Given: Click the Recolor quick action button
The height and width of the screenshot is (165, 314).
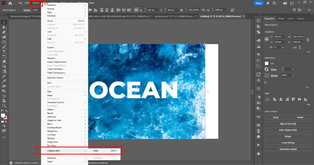Looking at the screenshot, I should (x=300, y=117).
